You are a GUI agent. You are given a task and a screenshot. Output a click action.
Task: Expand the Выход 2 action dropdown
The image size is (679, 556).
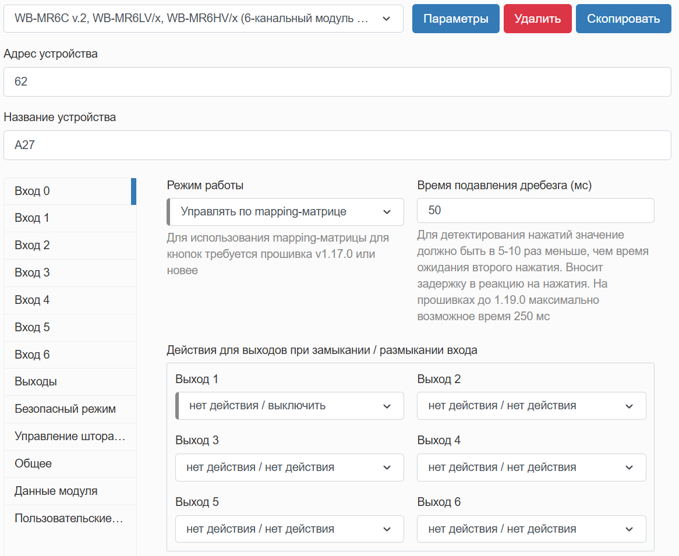point(531,406)
